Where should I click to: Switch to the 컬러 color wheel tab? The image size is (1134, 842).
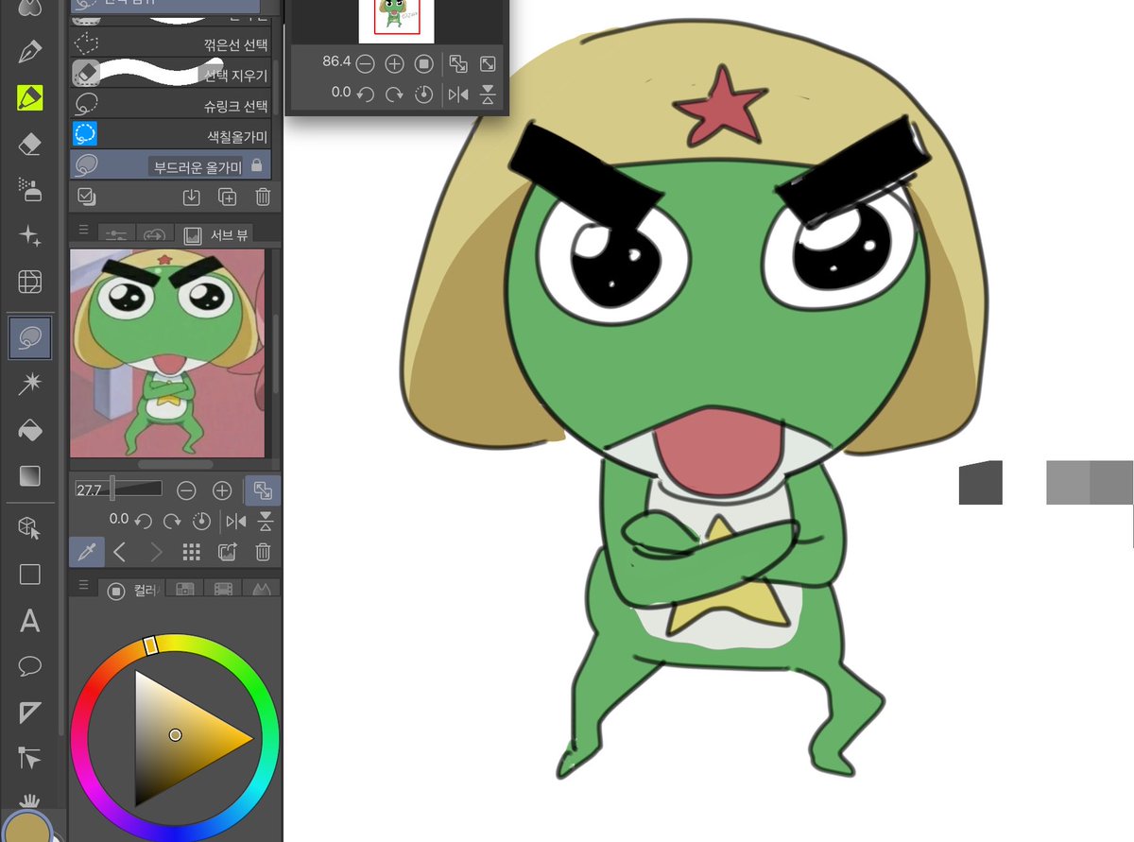(131, 591)
